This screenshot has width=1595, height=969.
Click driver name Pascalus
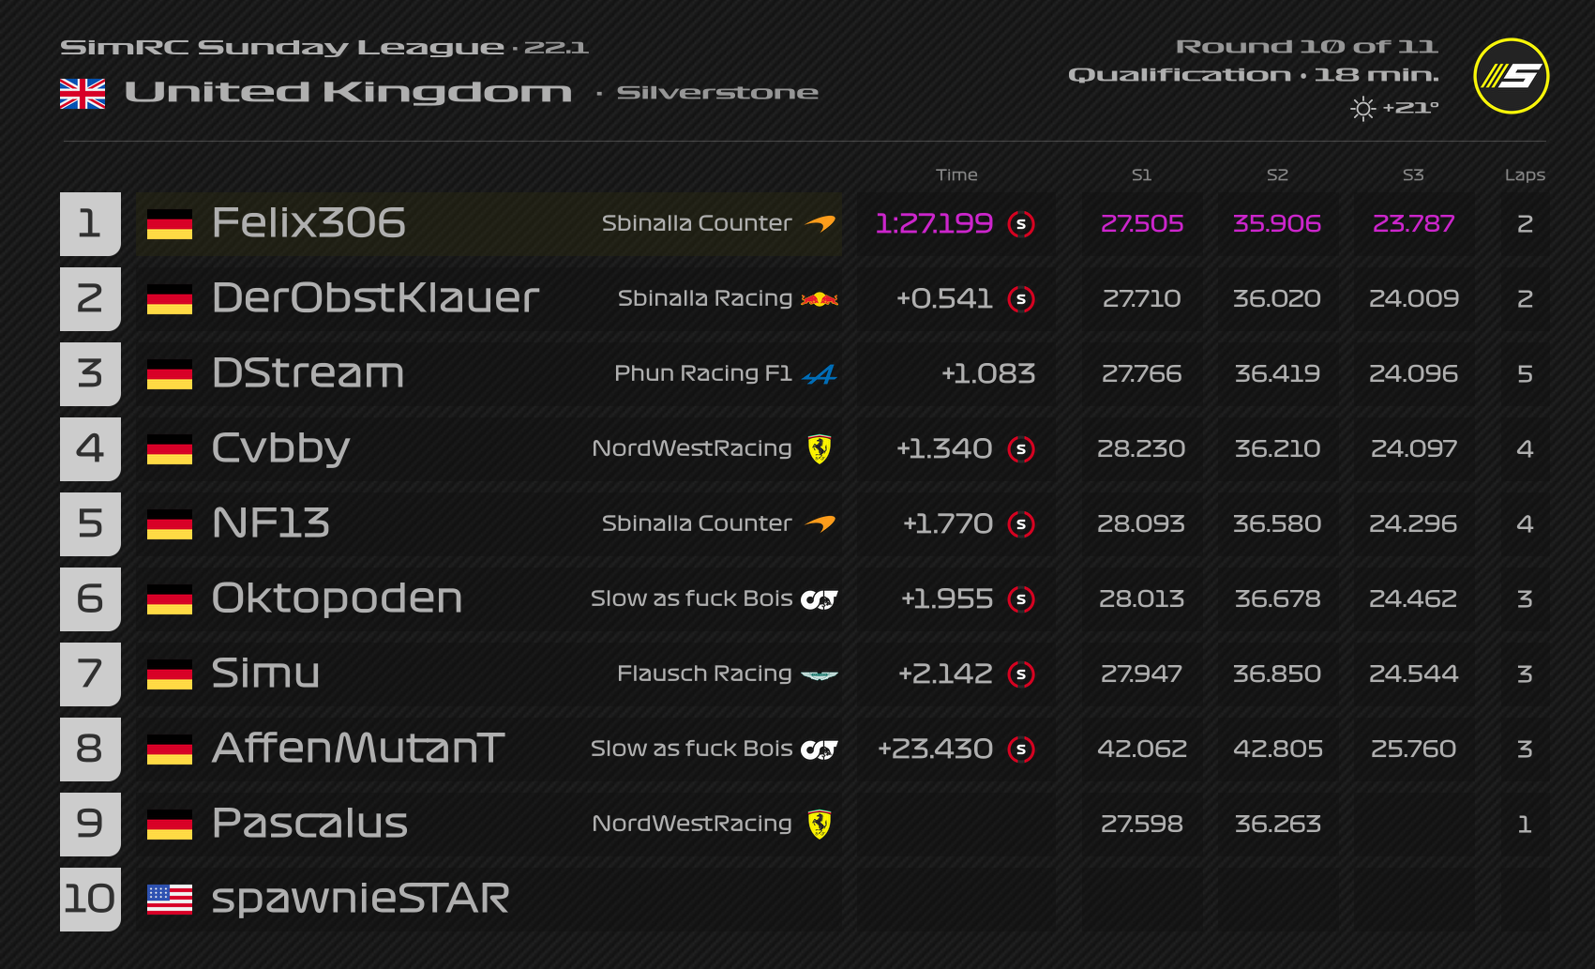[x=309, y=824]
